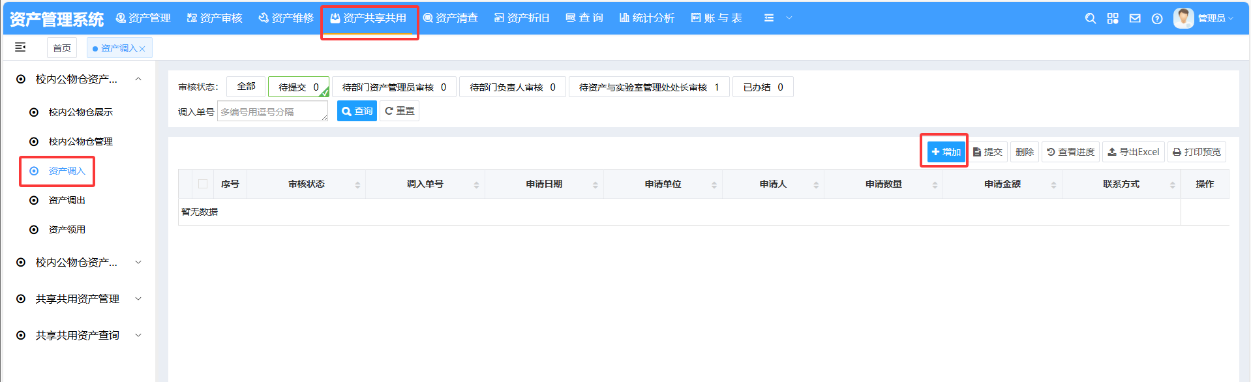Open the 资产清查 top menu
This screenshot has width=1251, height=382.
[451, 18]
